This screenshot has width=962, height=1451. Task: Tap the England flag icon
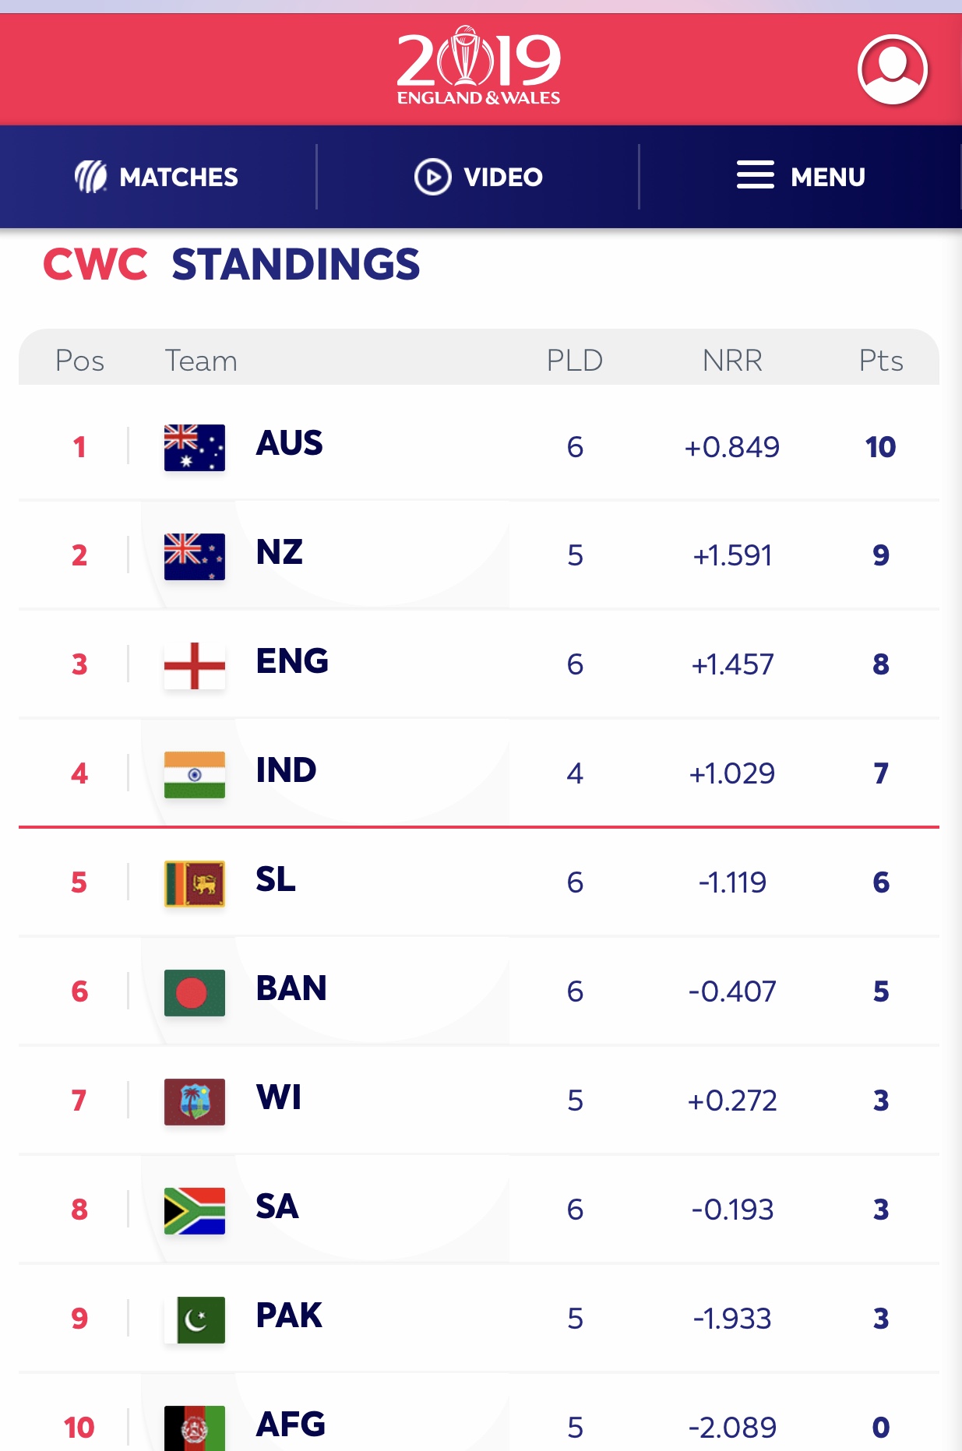point(195,665)
